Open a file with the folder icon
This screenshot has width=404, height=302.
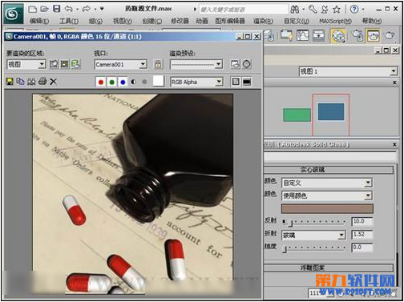44,9
